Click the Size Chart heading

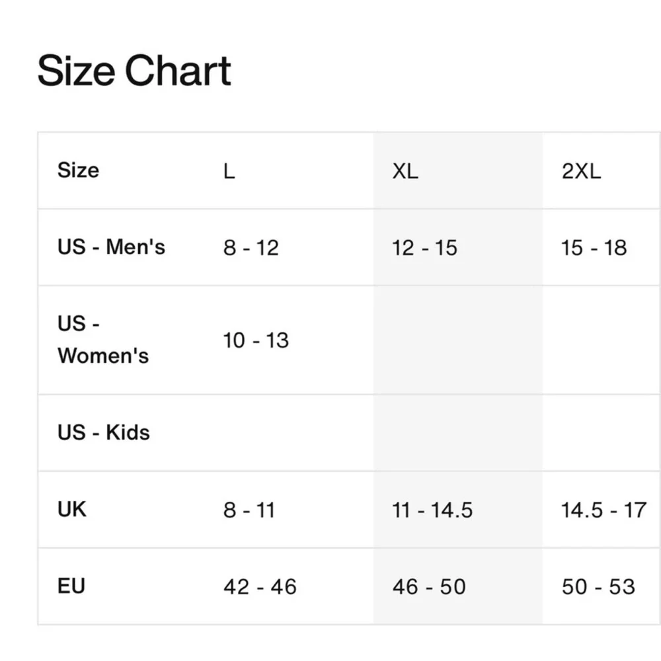click(134, 71)
